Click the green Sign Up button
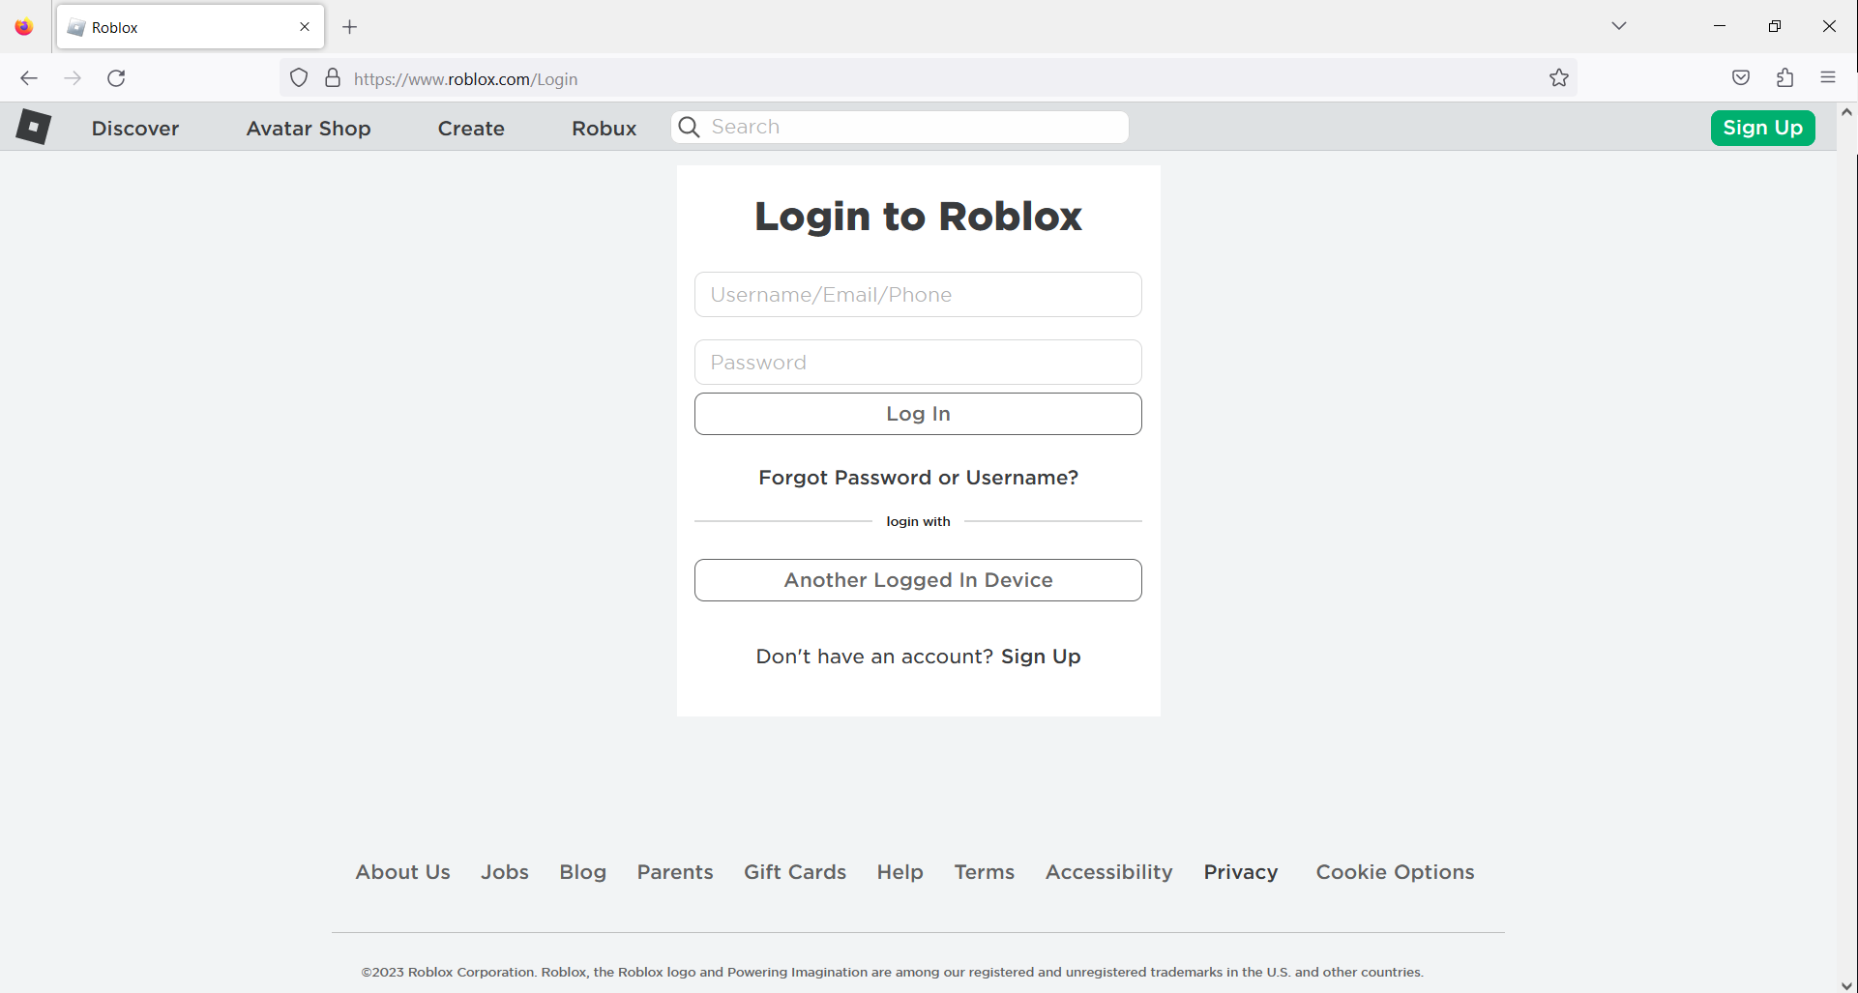Screen dimensions: 1858x993 tap(1762, 127)
